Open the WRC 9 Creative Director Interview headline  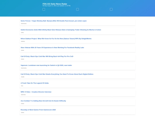(x=36, y=92)
